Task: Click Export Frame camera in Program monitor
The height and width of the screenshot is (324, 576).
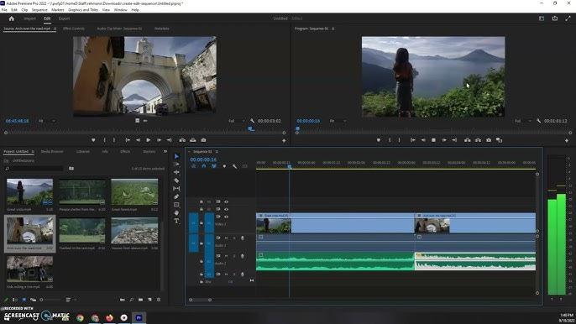Action: tap(488, 140)
